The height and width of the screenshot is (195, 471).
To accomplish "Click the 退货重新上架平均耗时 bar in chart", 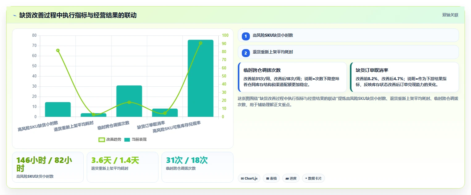I will coord(94,115).
